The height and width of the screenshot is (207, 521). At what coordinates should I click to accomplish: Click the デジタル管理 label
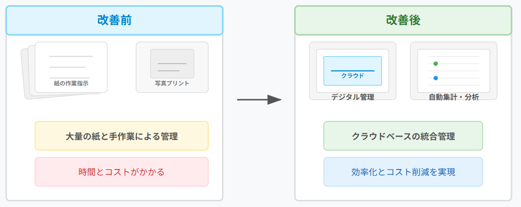click(x=353, y=97)
